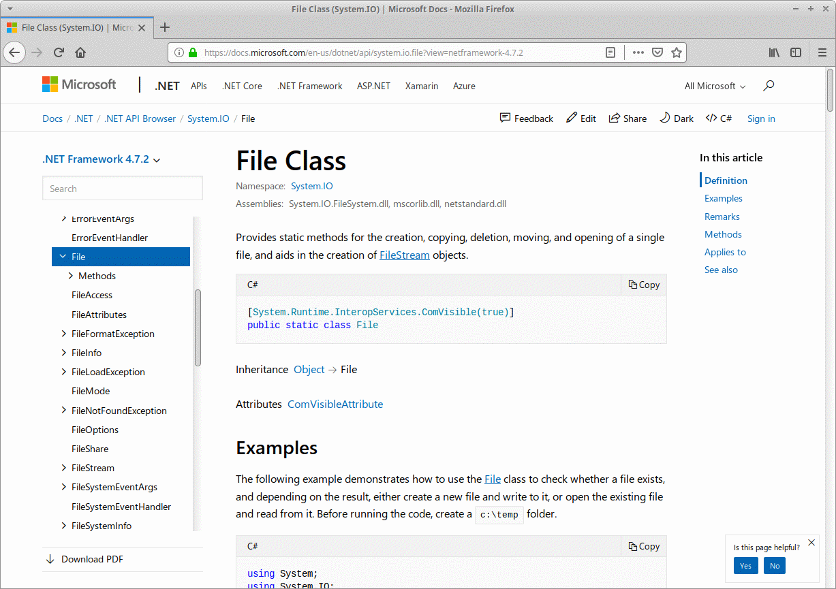Click the main page vertical scrollbar thumb
Viewport: 836px width, 589px height.
click(x=831, y=89)
